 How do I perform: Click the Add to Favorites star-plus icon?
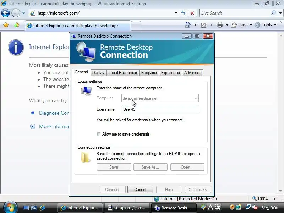point(16,25)
